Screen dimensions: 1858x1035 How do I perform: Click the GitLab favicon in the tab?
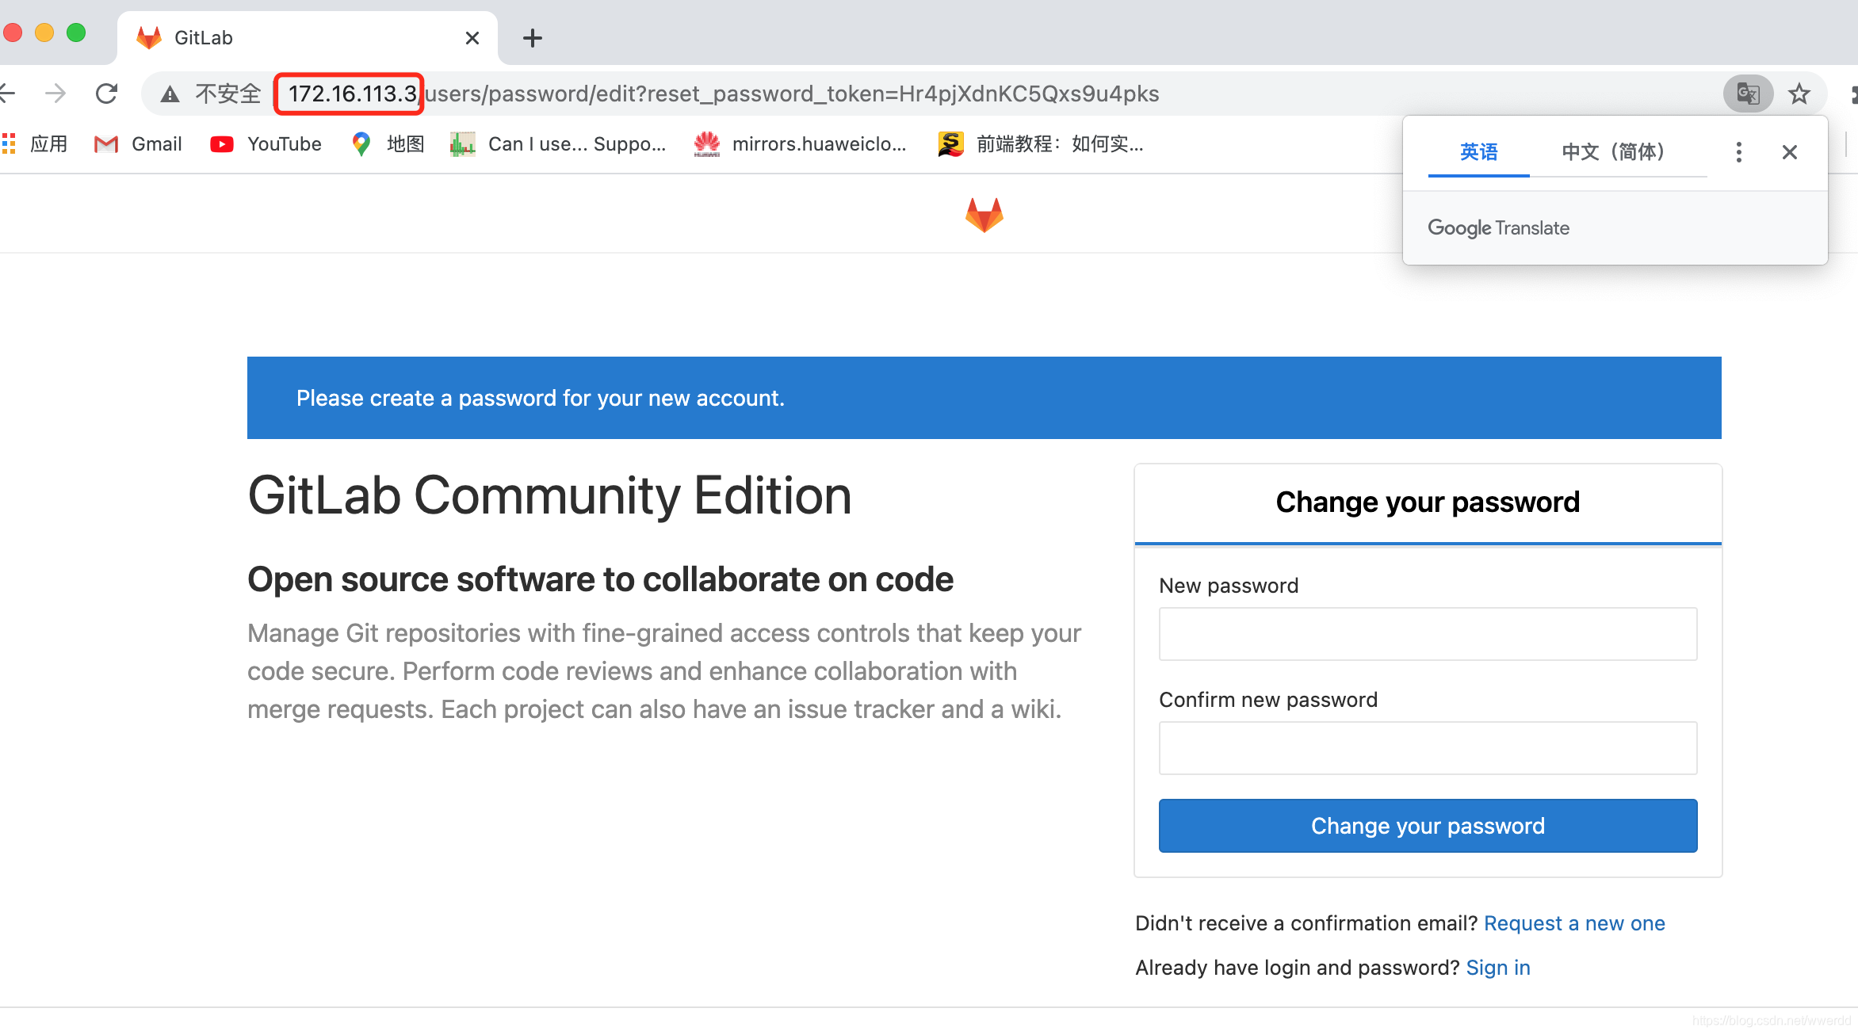[149, 37]
